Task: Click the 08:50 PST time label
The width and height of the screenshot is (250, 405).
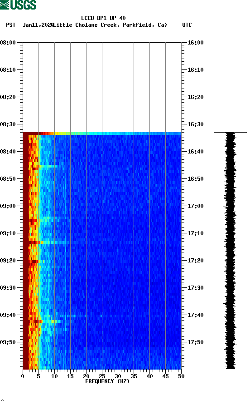Action: pos(8,179)
